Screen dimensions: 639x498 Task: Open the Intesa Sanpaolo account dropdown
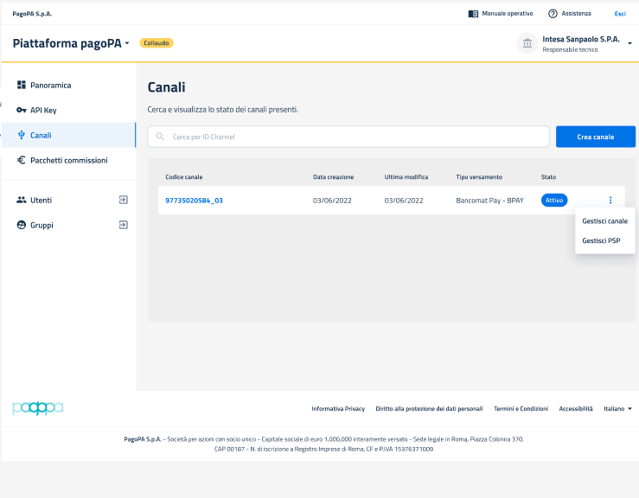coord(629,43)
